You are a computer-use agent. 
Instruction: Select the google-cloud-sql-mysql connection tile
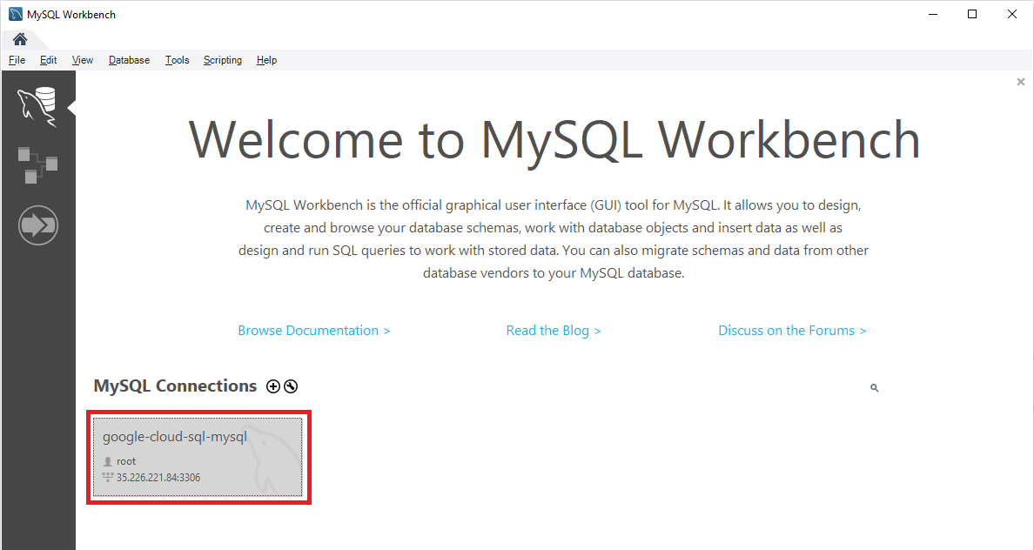[x=198, y=457]
